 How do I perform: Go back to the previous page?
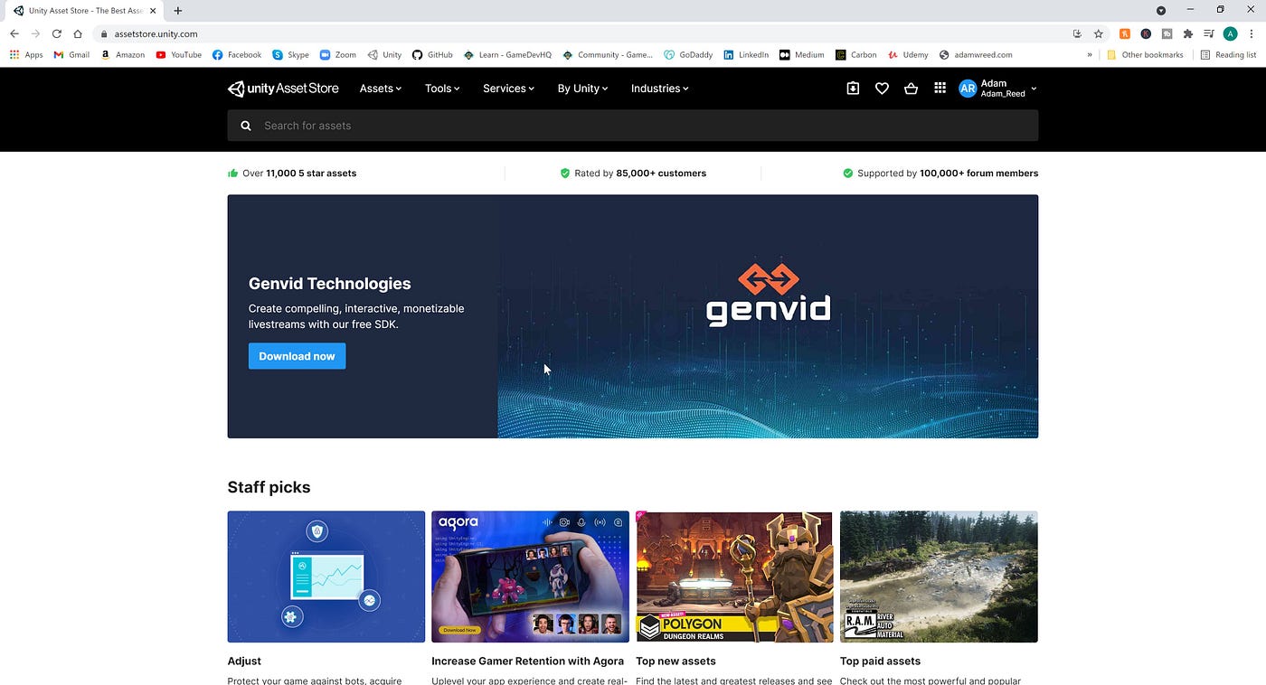(14, 33)
